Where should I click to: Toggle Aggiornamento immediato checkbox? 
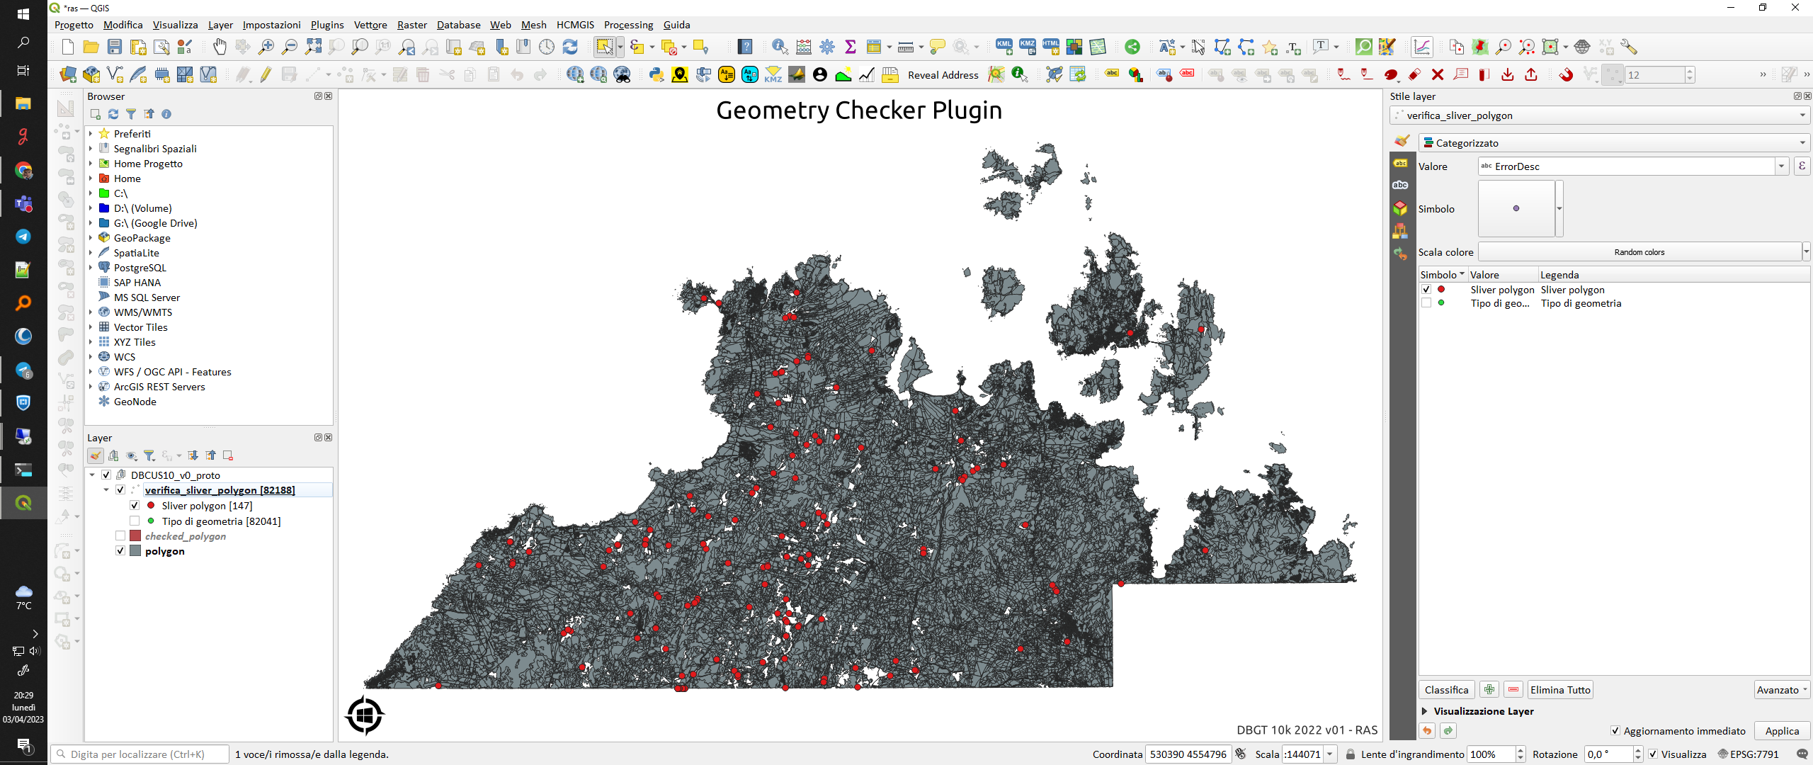[x=1615, y=731]
